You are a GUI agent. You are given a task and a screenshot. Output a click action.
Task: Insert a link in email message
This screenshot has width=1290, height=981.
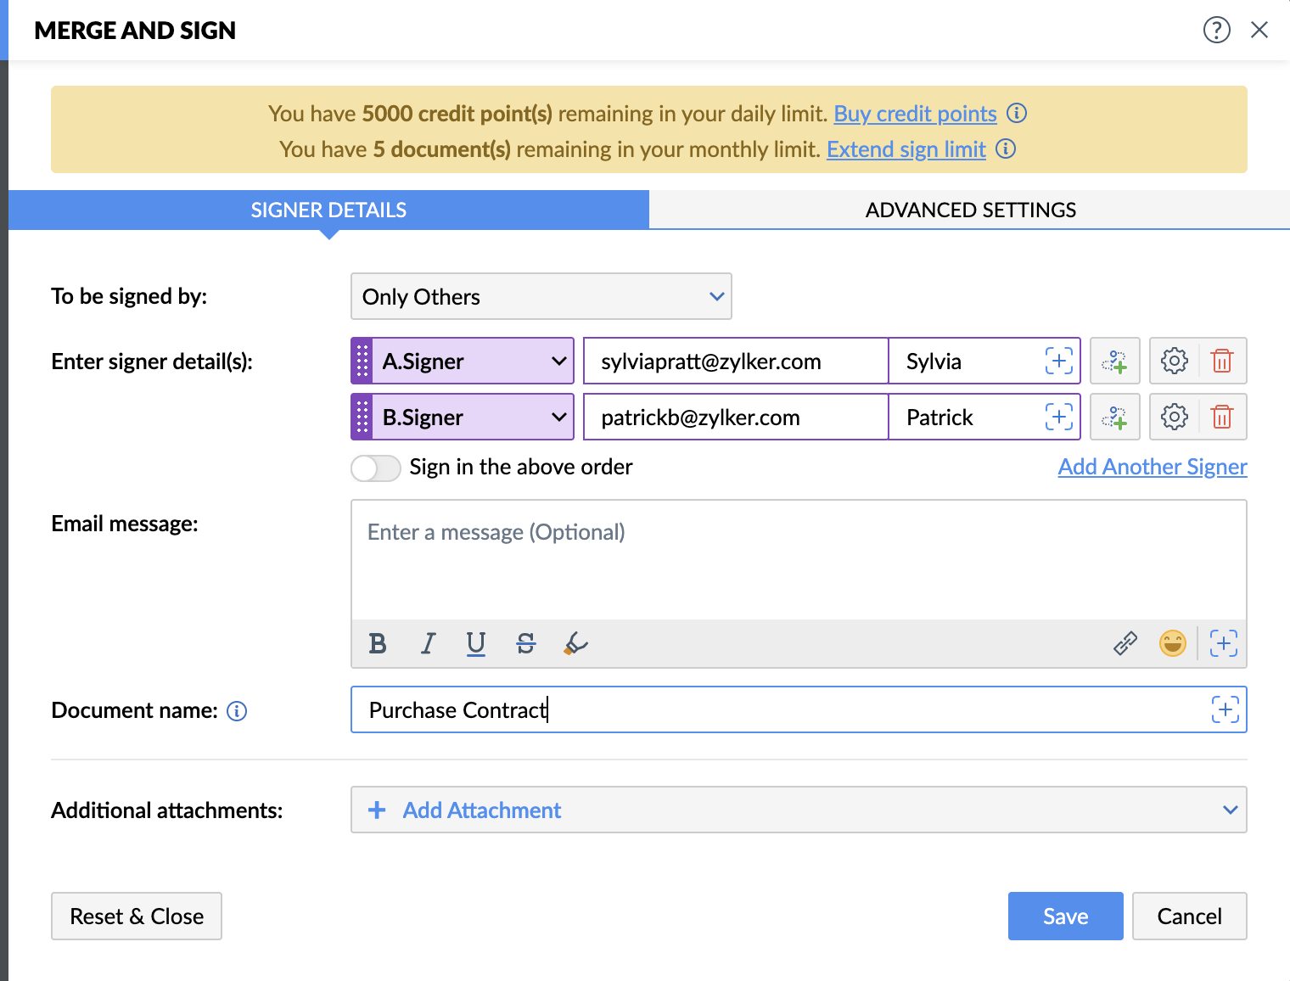click(1125, 644)
